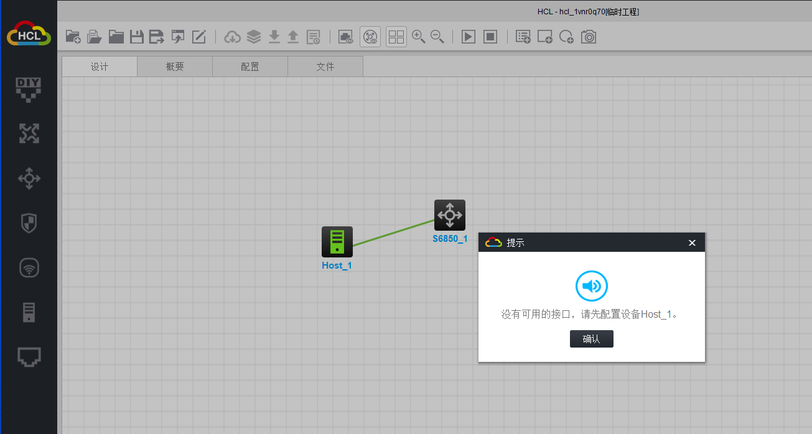Click the link line between Host_1 and S6850_1

tap(393, 233)
